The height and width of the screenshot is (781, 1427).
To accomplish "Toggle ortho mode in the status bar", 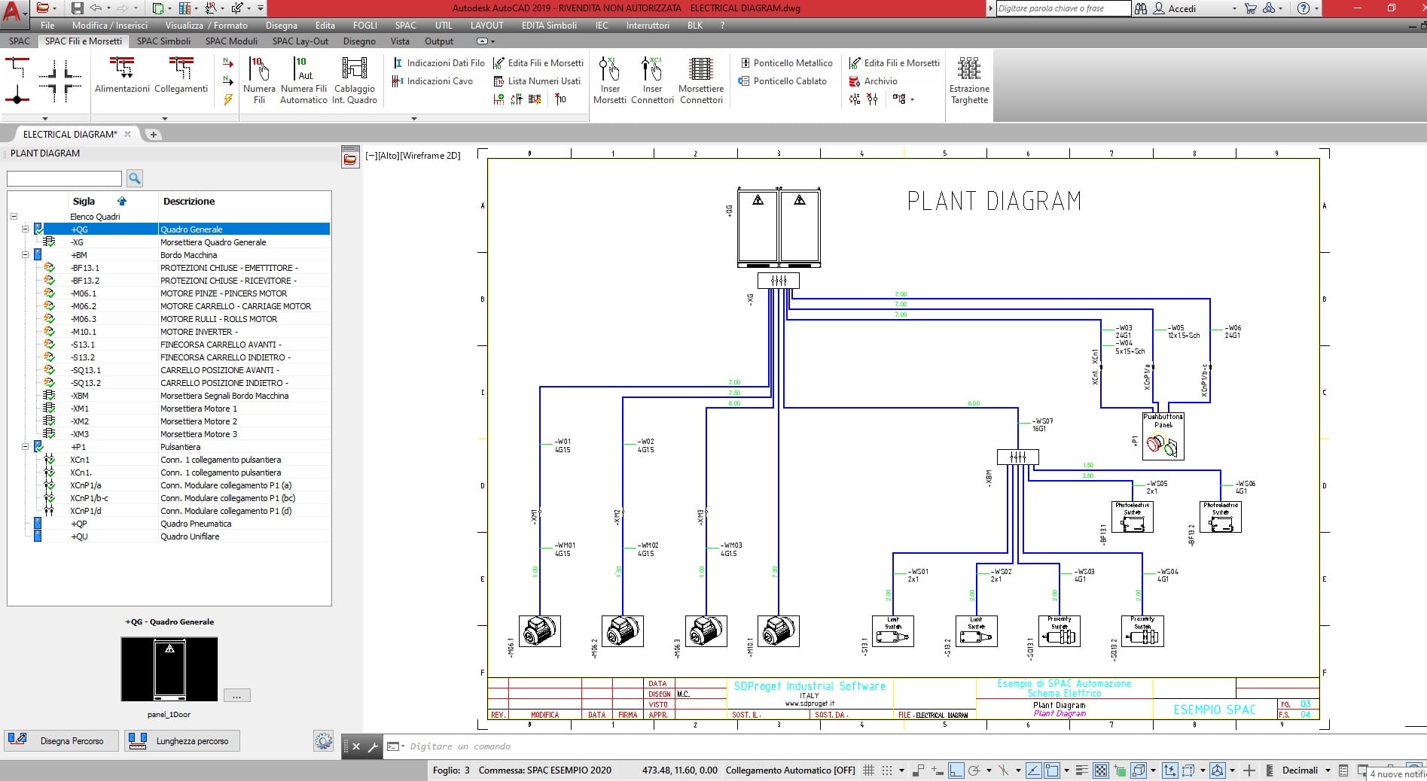I will tap(956, 770).
